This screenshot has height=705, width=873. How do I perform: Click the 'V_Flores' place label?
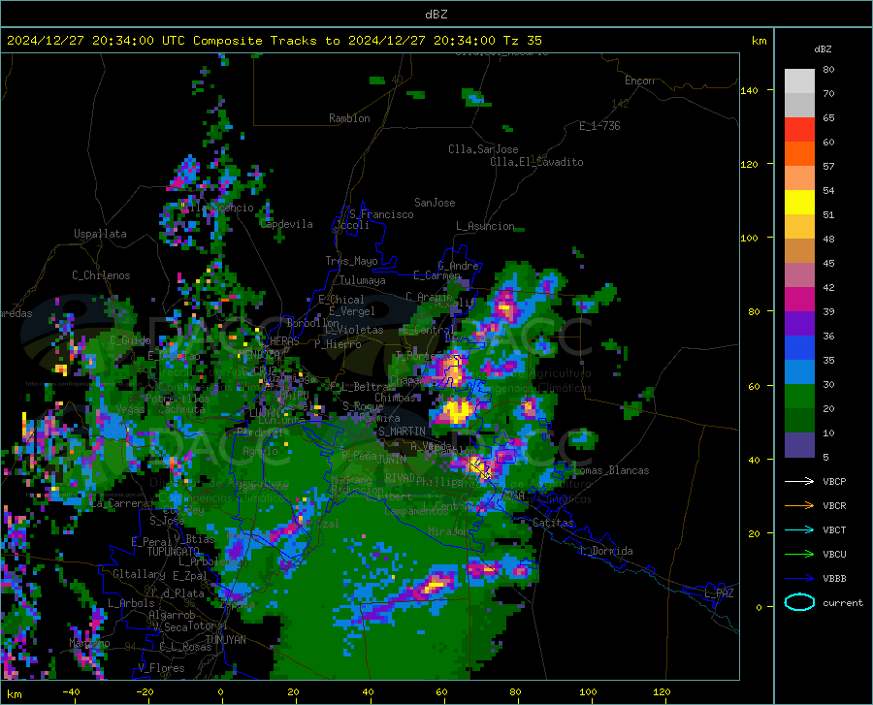pos(161,668)
